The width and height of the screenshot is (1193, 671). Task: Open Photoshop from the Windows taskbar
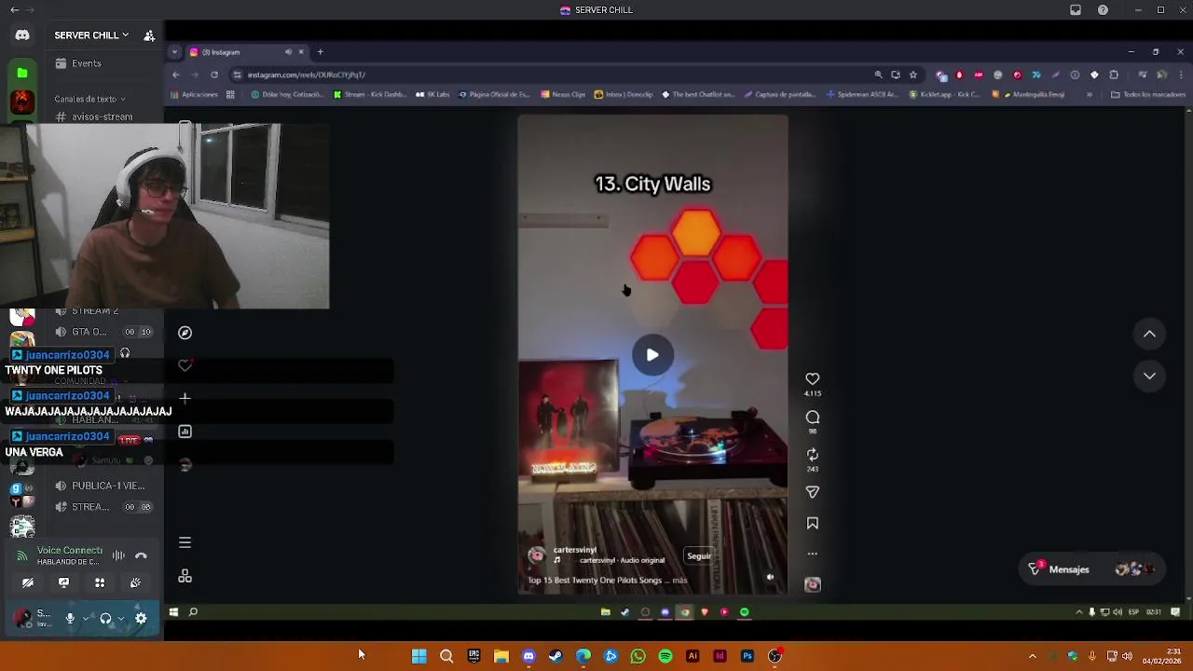point(747,656)
